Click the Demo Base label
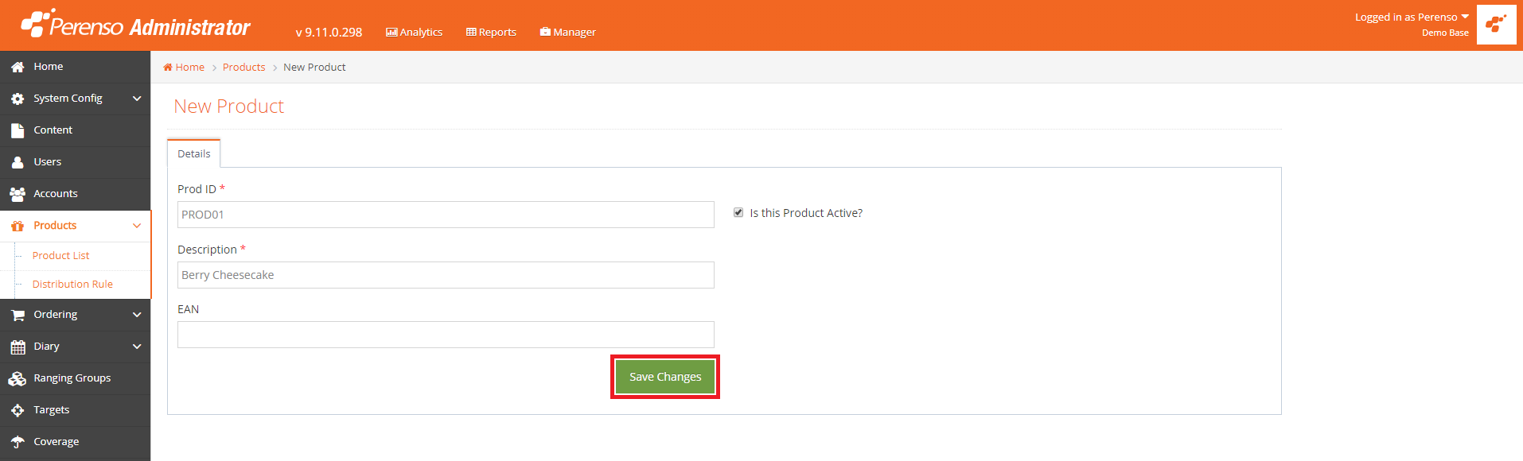This screenshot has width=1523, height=461. (1445, 33)
